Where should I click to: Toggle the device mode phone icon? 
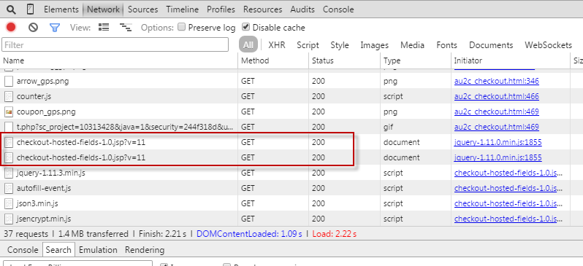[31, 9]
